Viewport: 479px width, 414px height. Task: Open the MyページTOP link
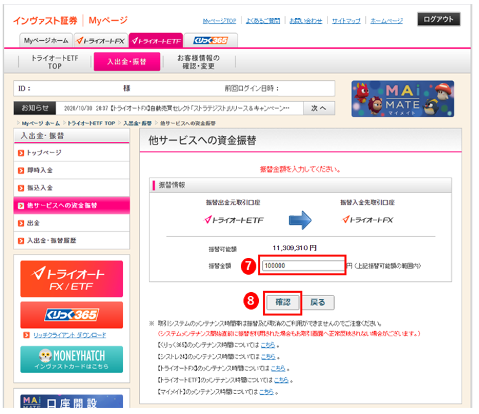coord(219,21)
